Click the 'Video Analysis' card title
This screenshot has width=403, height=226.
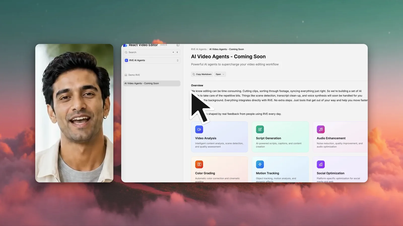pos(206,138)
